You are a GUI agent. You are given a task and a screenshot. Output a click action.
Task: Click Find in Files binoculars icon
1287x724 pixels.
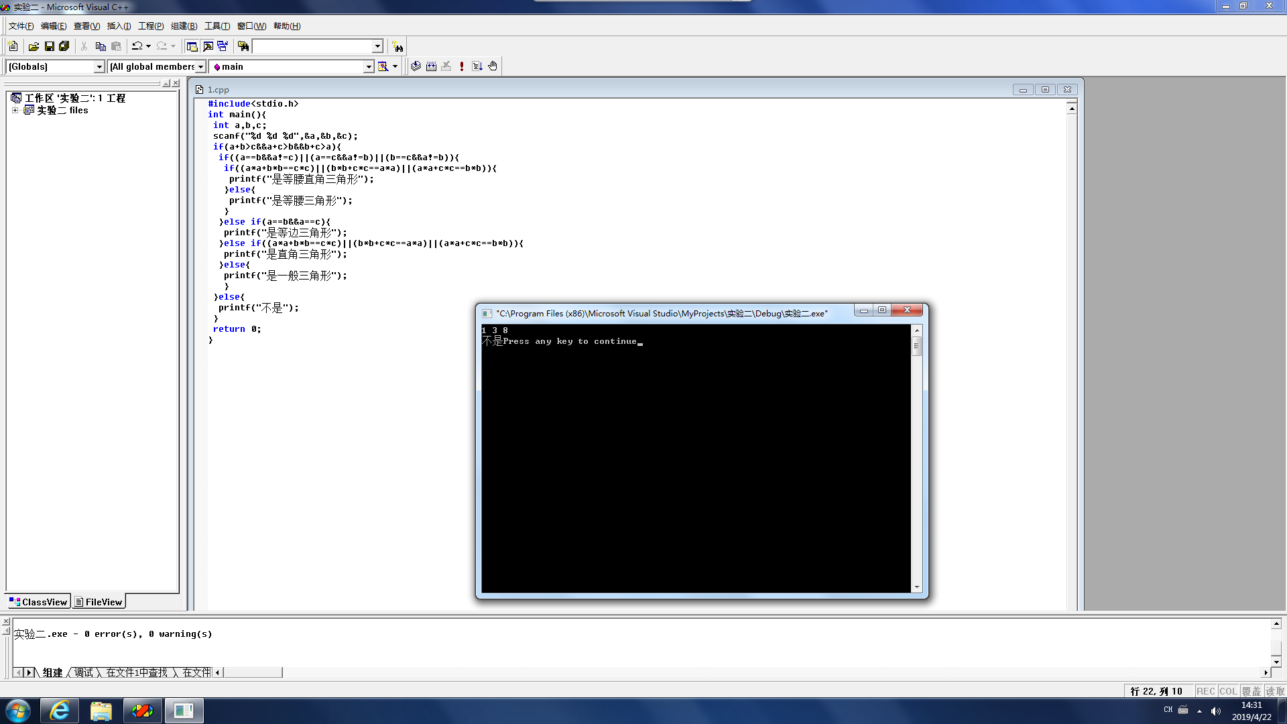tap(243, 46)
